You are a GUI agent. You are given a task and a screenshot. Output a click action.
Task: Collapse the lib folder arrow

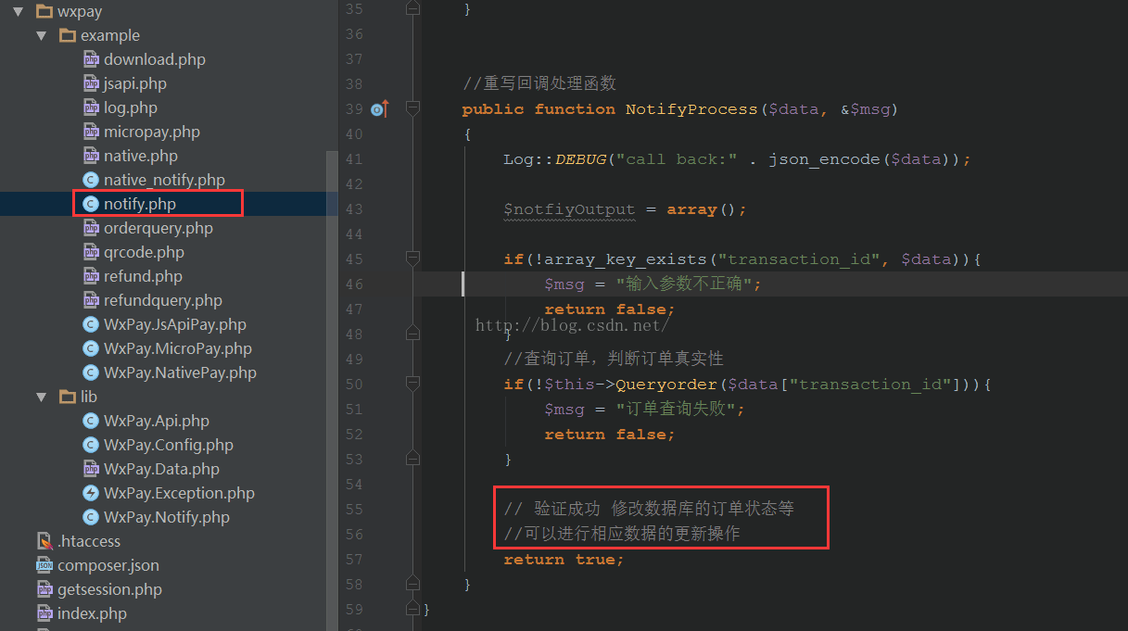point(41,397)
